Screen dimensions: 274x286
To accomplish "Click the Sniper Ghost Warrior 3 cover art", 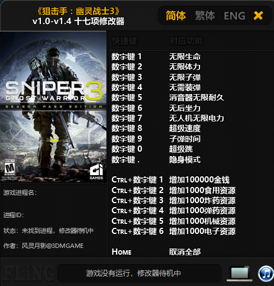I will [x=53, y=107].
